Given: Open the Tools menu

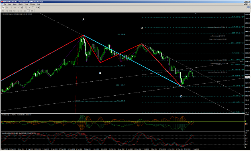Looking at the screenshot, I should tap(27, 4).
